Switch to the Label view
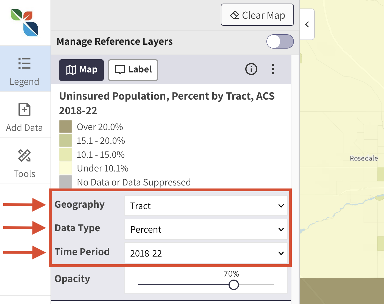This screenshot has width=384, height=304. [x=133, y=70]
